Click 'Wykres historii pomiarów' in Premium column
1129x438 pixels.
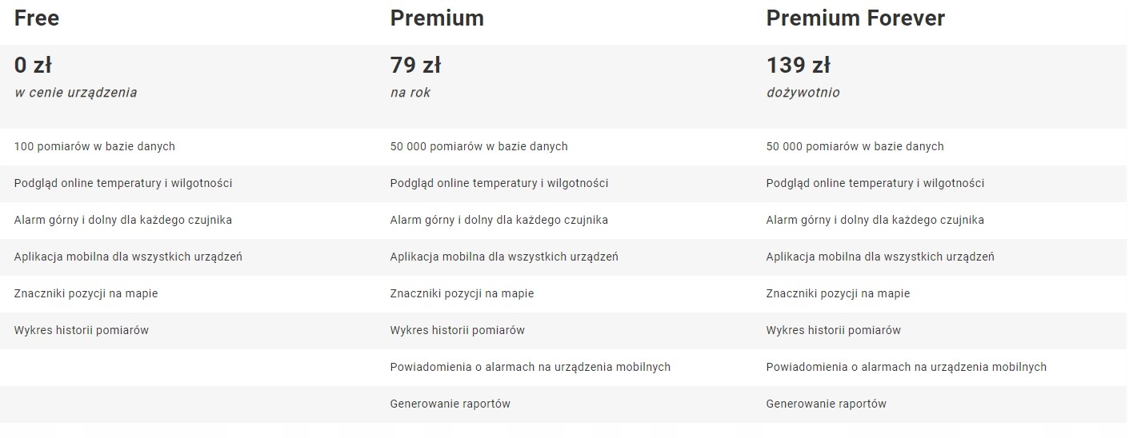tap(457, 330)
